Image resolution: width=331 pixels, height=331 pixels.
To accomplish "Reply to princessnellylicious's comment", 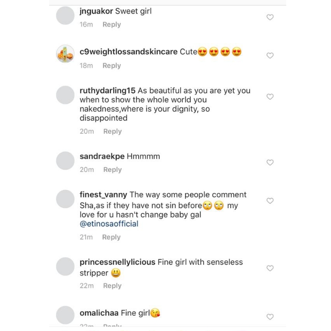I will (112, 285).
